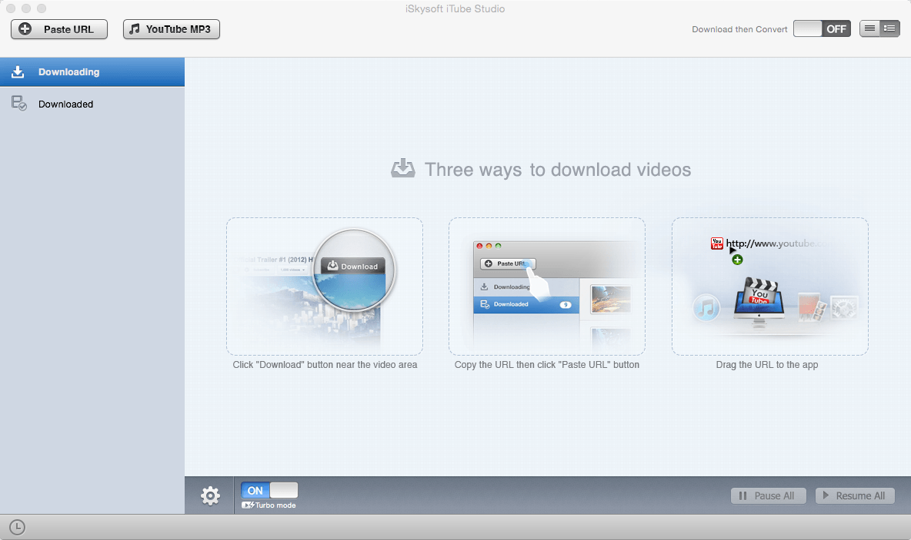Screen dimensions: 911x540
Task: Click the Paste URL button
Action: pos(59,29)
